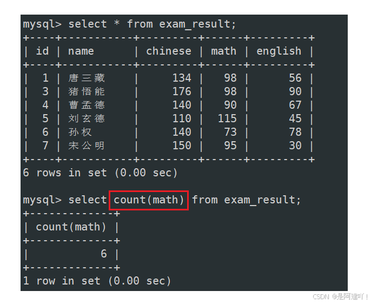Click the "select * from exam_result;" command text
Viewport: 371px width, 304px height.
click(152, 24)
